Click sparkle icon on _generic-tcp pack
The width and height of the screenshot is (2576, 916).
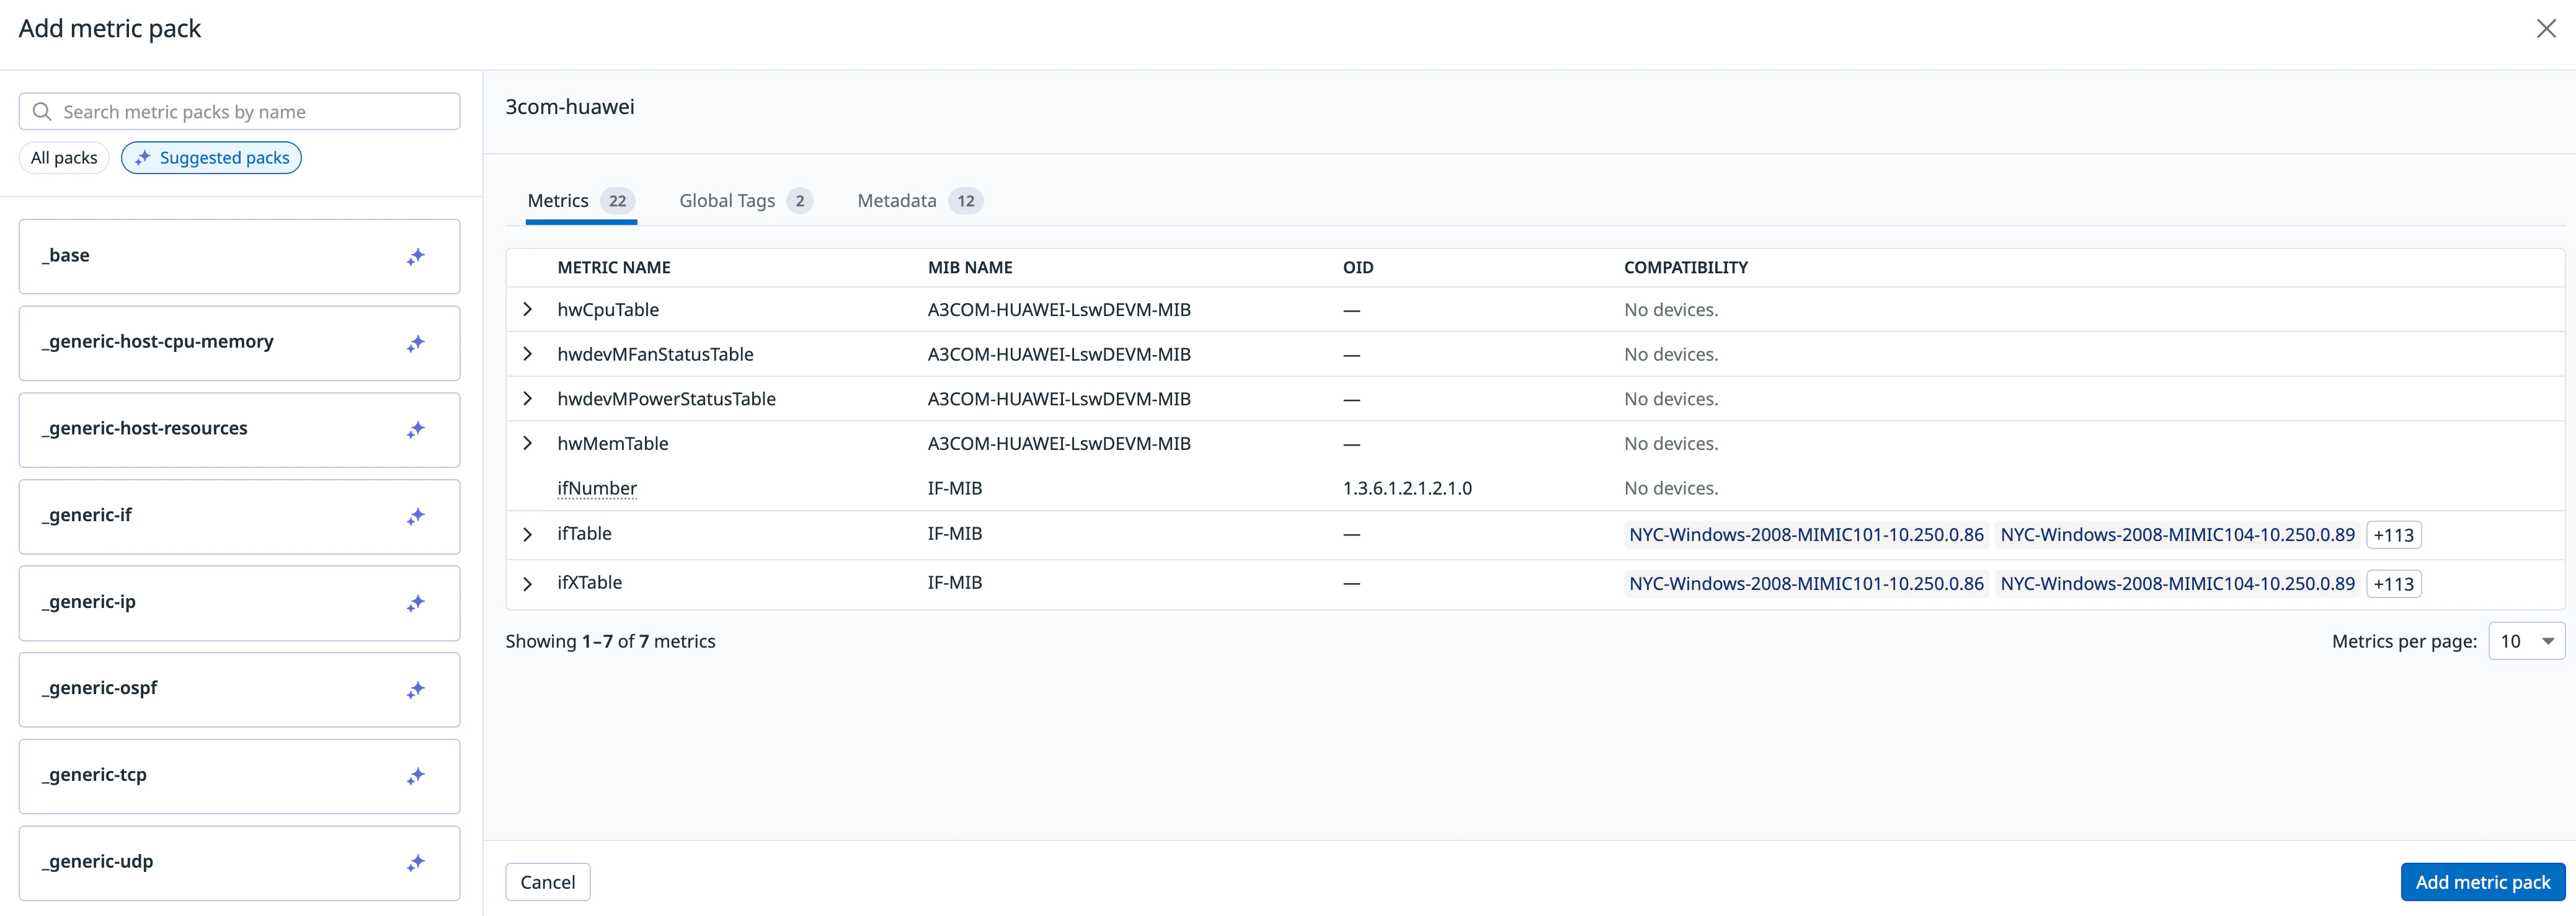coord(415,776)
